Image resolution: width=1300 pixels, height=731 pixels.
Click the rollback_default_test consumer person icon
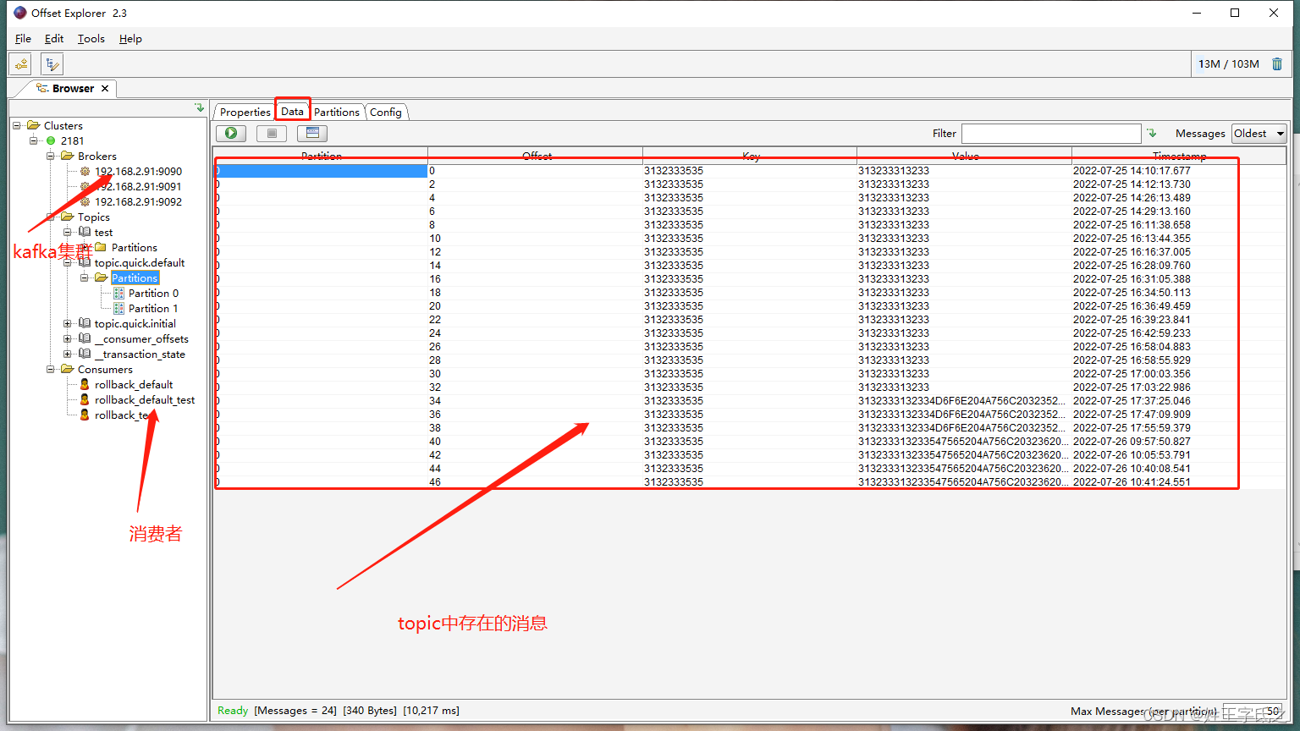coord(85,399)
